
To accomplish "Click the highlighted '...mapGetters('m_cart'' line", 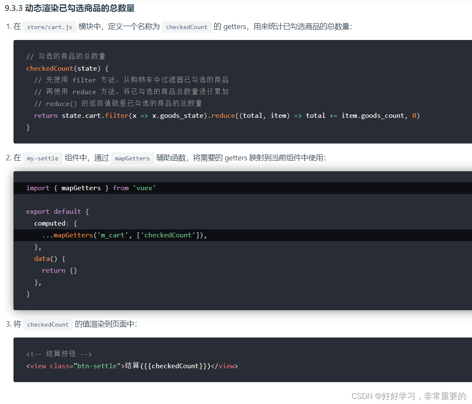I will tap(124, 235).
